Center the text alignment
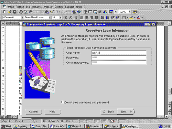This screenshot has height=129, width=172. coord(87,18)
